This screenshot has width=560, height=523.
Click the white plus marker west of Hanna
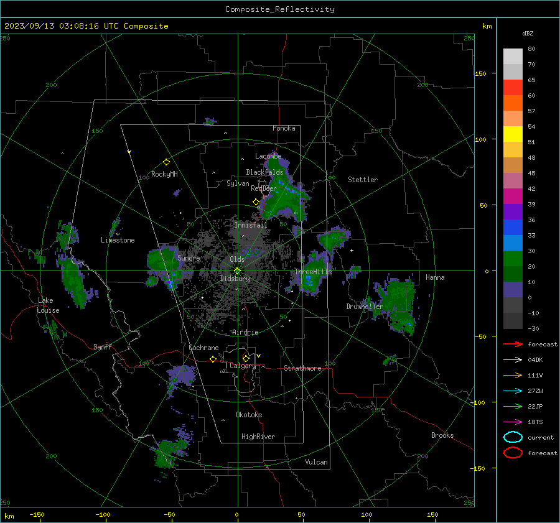click(x=352, y=250)
